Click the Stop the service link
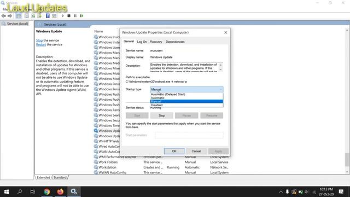350x197 pixels. pyautogui.click(x=39, y=40)
